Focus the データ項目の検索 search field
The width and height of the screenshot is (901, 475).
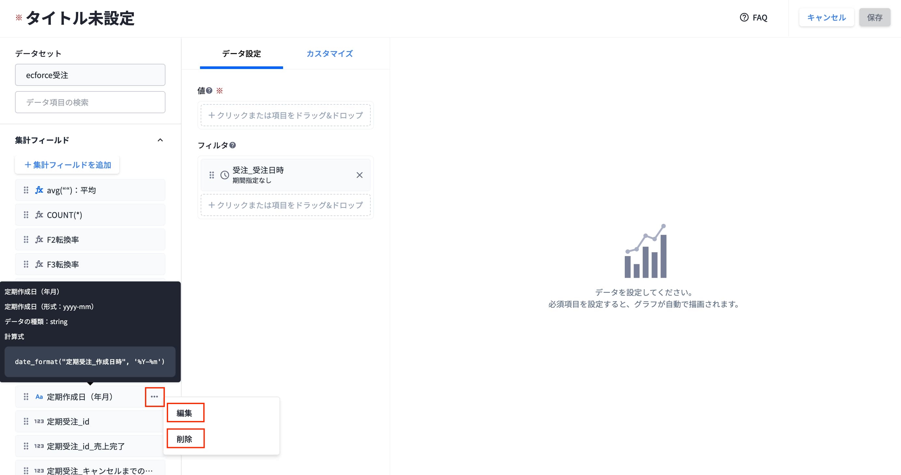click(x=90, y=102)
